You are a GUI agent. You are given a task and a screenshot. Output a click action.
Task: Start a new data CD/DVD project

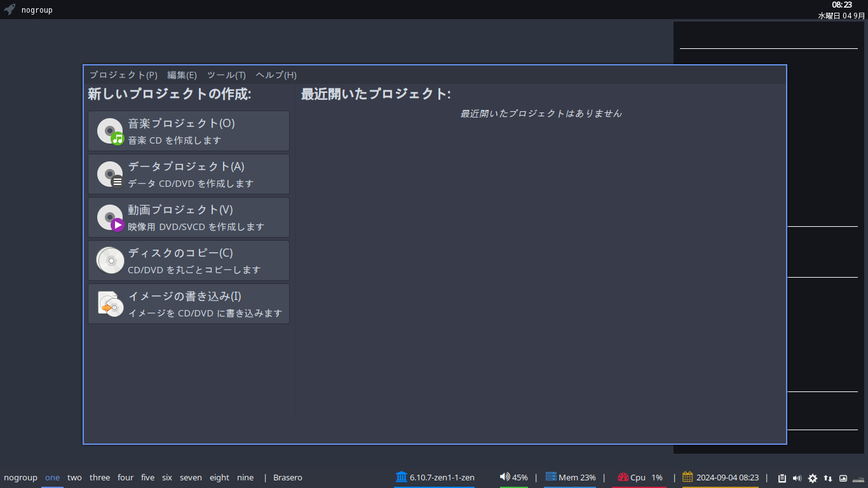click(189, 174)
